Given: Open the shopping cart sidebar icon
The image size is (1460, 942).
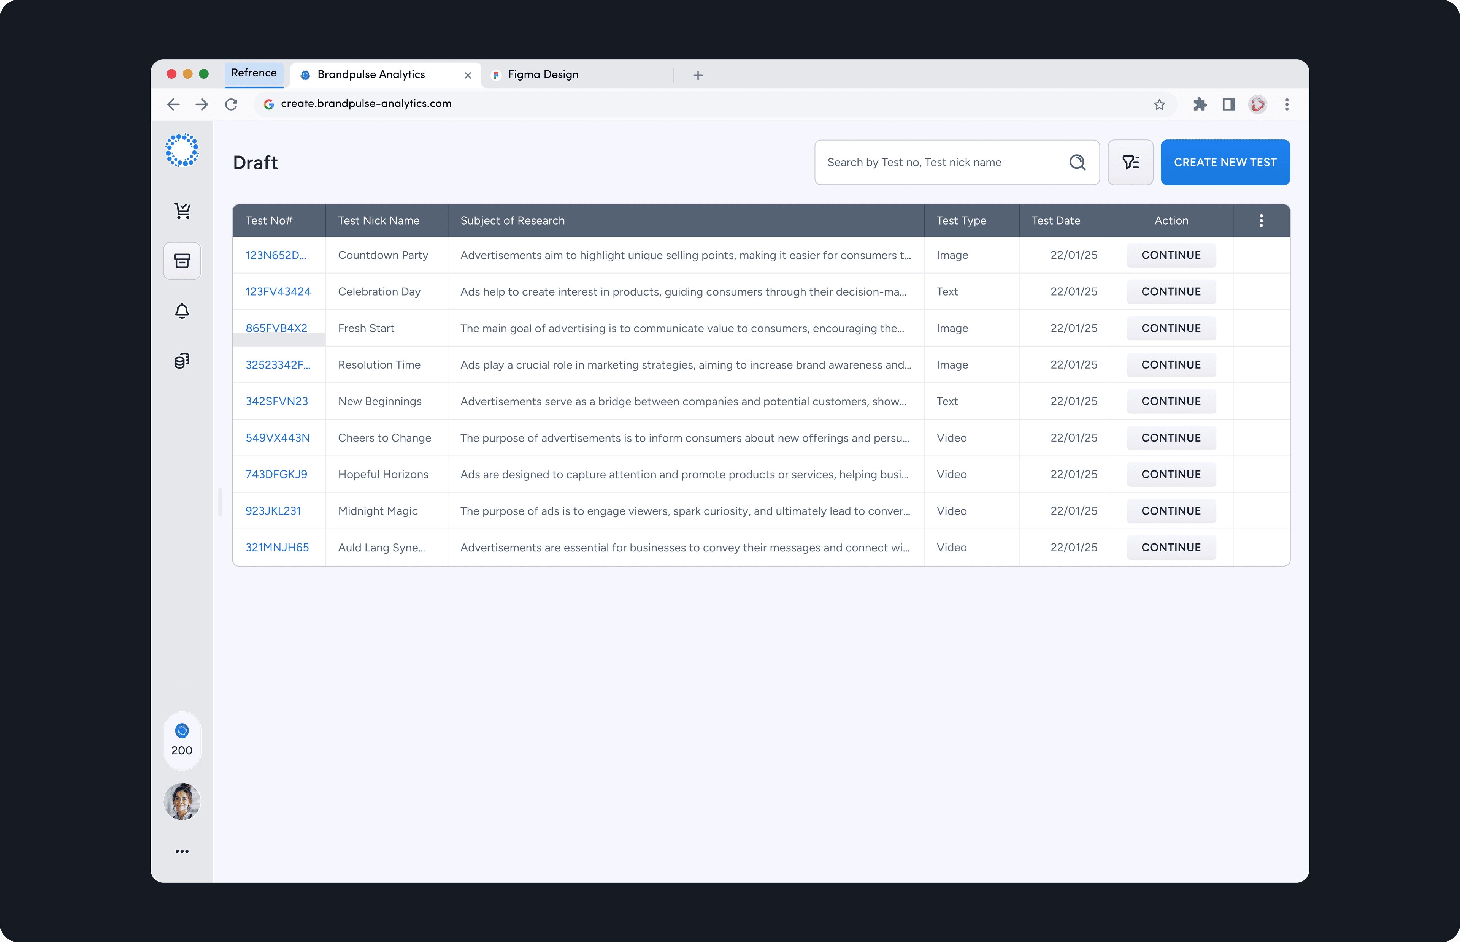Looking at the screenshot, I should [182, 211].
